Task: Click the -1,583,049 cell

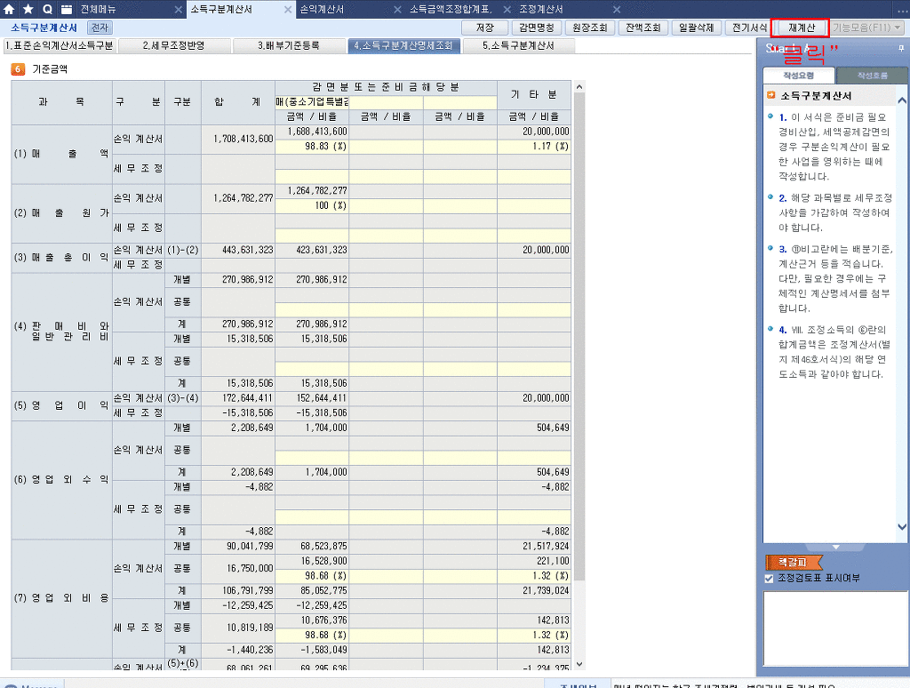Action: coord(312,651)
